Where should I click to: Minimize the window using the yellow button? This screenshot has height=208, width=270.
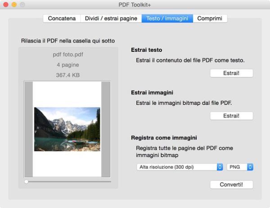(x=14, y=5)
